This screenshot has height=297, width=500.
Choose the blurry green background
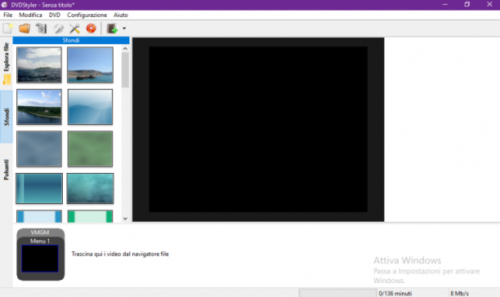(90, 149)
